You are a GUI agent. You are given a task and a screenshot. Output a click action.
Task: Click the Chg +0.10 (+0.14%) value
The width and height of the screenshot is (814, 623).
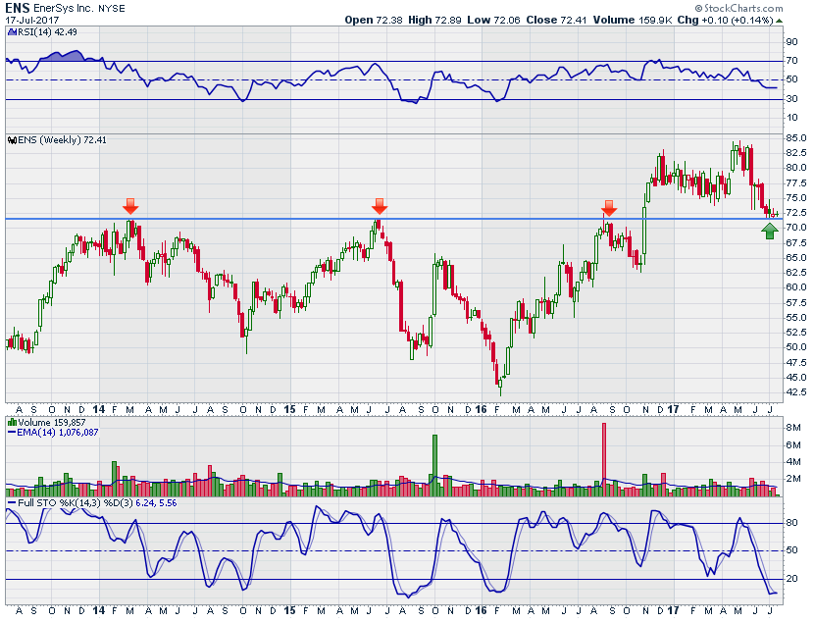tap(725, 21)
